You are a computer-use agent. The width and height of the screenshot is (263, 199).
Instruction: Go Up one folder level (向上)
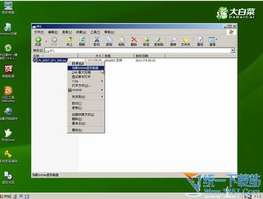coord(70,41)
